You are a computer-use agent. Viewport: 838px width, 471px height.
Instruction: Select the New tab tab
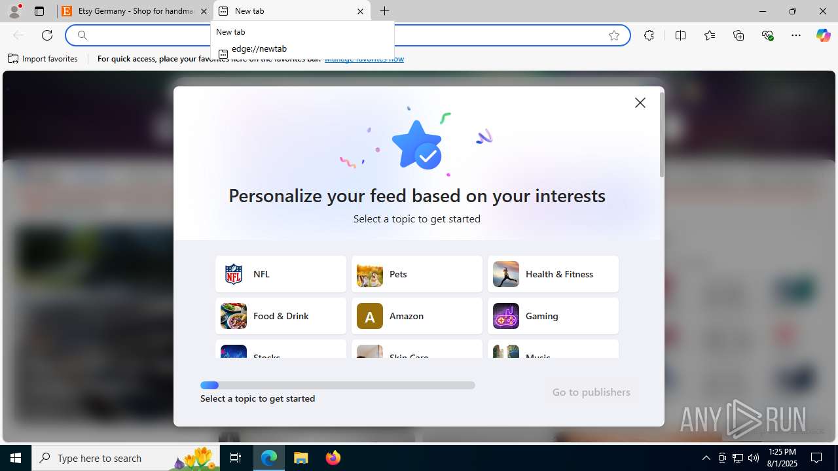point(291,11)
